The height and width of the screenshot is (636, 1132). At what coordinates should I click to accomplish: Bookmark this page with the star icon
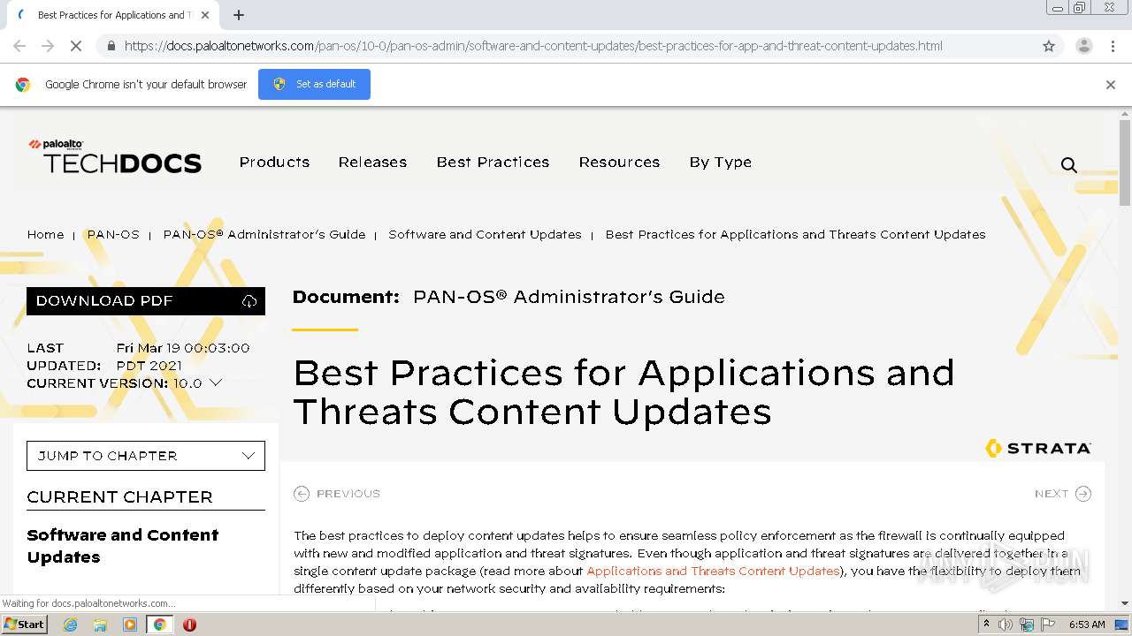click(1049, 46)
